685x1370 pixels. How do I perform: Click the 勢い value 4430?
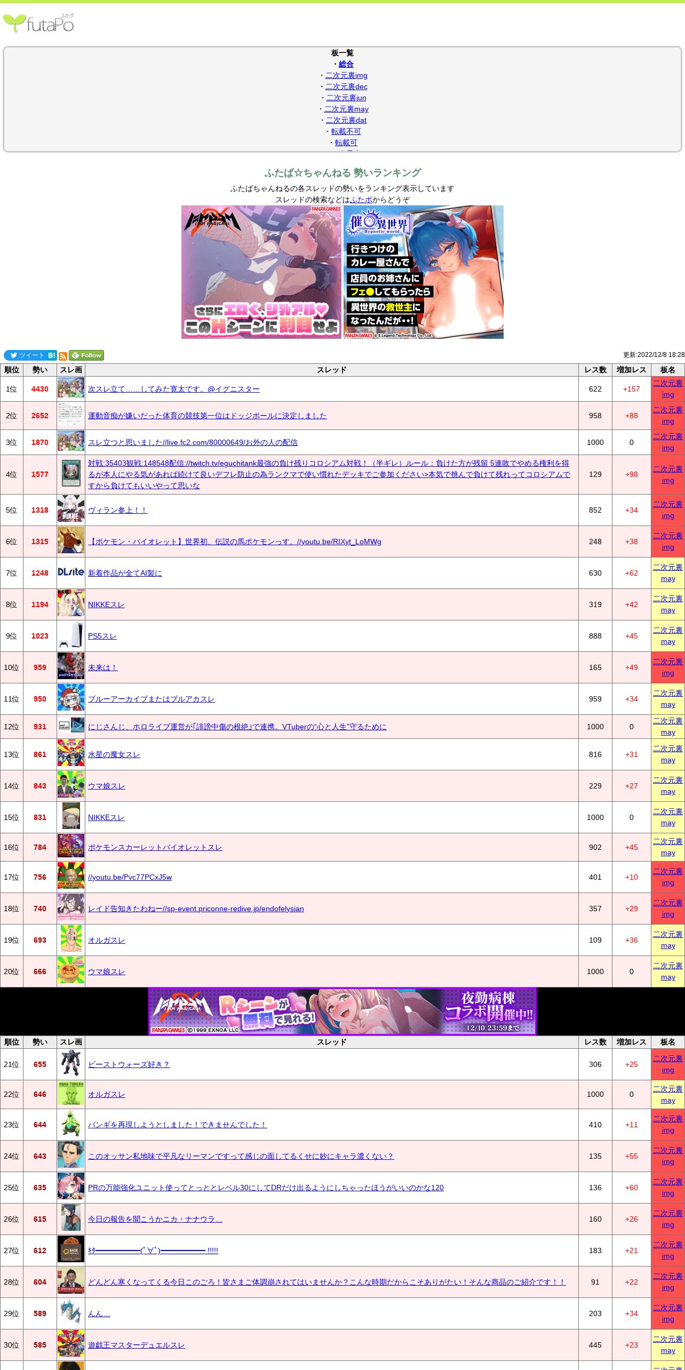[40, 389]
